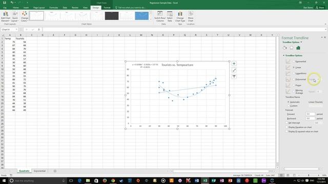Expand the chart styles gallery with the More arrow
The width and height of the screenshot is (328, 184).
click(x=151, y=19)
